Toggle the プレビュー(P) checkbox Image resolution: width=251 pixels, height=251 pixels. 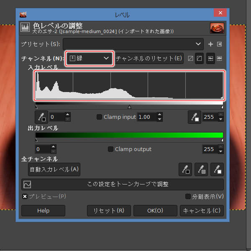(25, 196)
